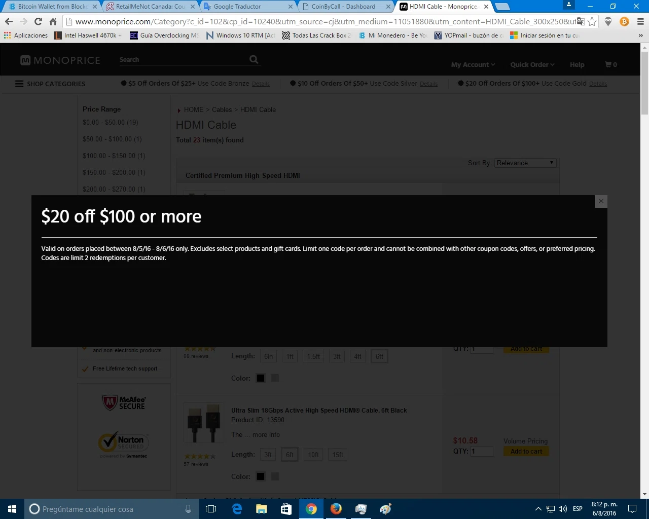Bookmark this page with the star icon
Image resolution: width=649 pixels, height=519 pixels.
[x=592, y=21]
